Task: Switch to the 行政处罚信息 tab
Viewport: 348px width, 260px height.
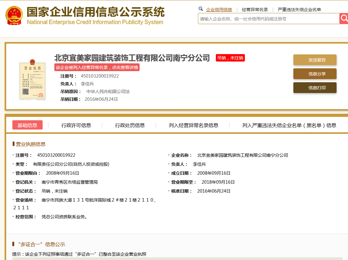Action: tap(130, 125)
